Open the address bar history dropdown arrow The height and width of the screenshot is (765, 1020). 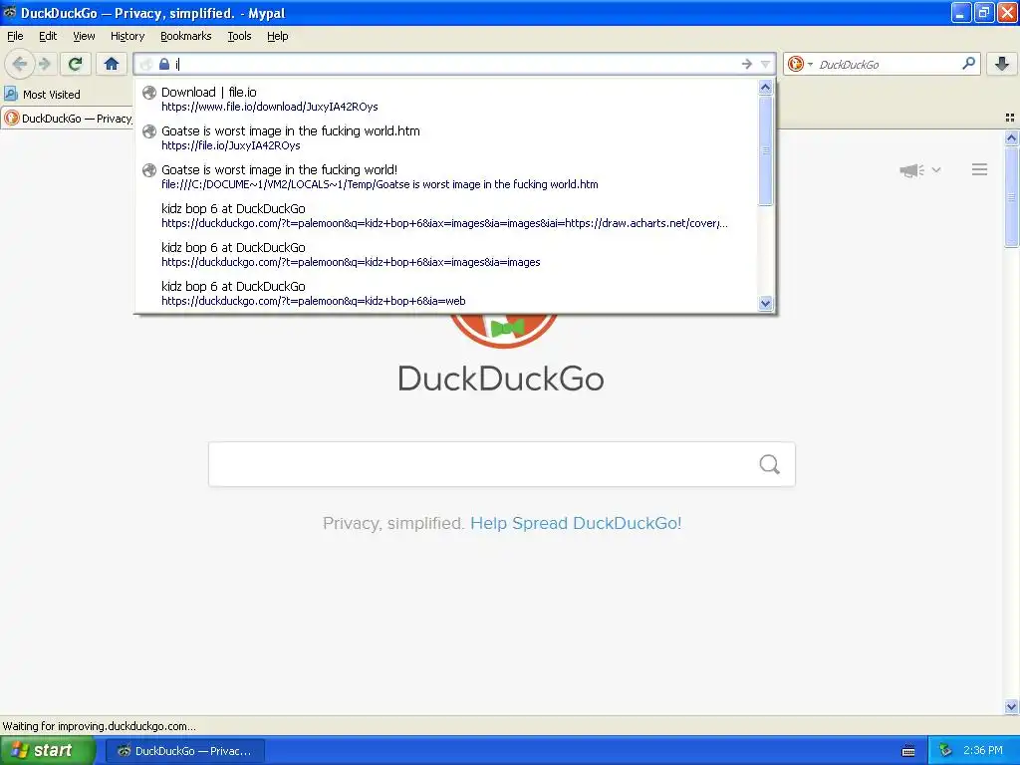765,64
